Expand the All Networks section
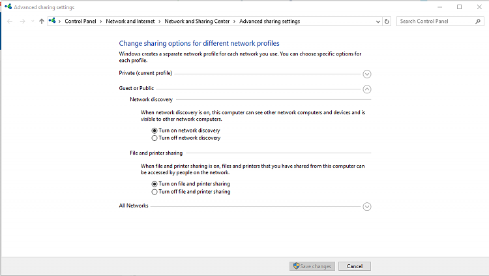489x276 pixels. [367, 207]
